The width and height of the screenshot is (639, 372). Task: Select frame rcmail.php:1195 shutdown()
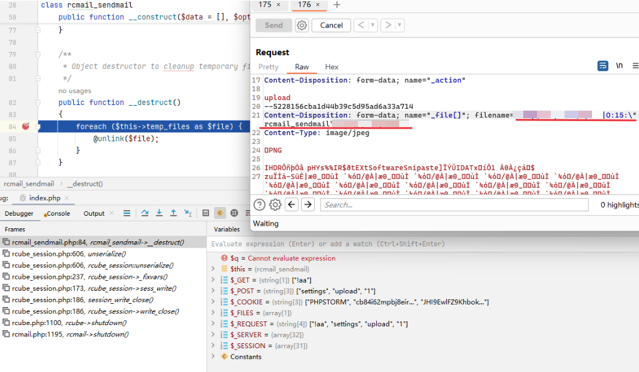click(103, 334)
